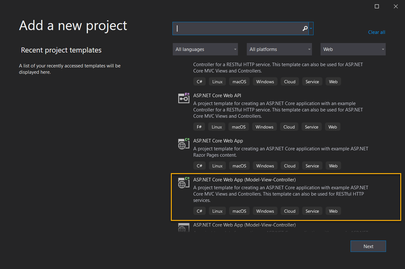Click Service tag in the F# Web API row
This screenshot has height=269, width=405.
312,127
